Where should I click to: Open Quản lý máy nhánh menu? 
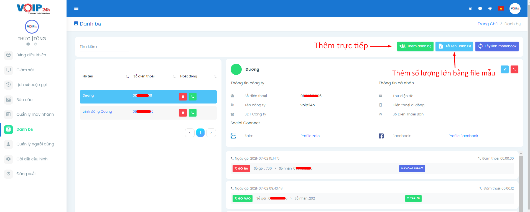(35, 114)
